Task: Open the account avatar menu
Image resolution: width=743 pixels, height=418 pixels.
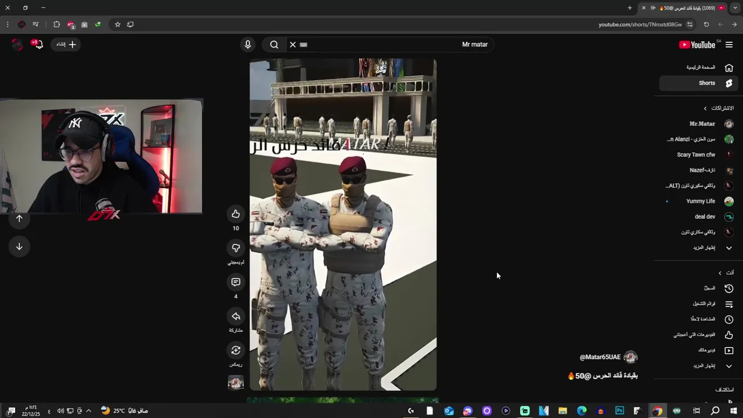Action: [x=17, y=44]
